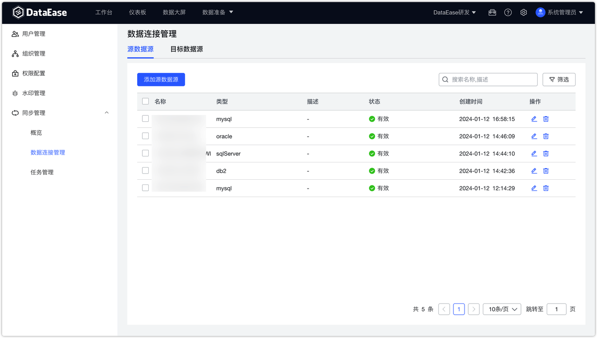The image size is (597, 338).
Task: Edit the sqlServer data source row
Action: point(534,154)
